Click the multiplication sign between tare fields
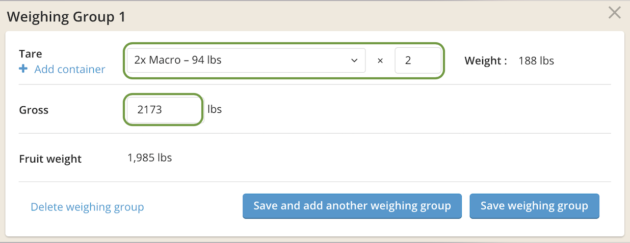The width and height of the screenshot is (630, 243). click(380, 61)
